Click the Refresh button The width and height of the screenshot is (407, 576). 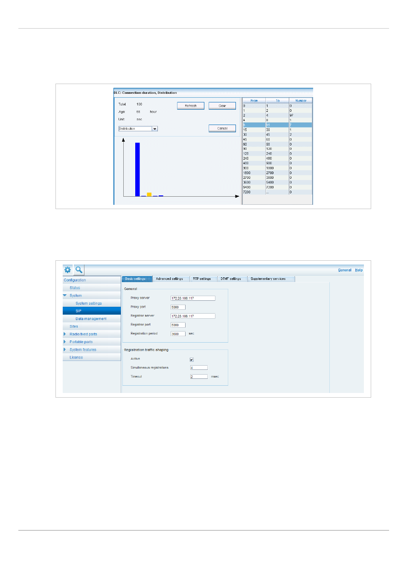point(191,106)
